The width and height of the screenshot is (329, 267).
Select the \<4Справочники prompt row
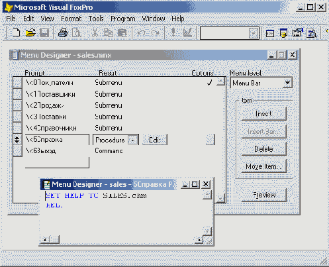tap(51, 128)
